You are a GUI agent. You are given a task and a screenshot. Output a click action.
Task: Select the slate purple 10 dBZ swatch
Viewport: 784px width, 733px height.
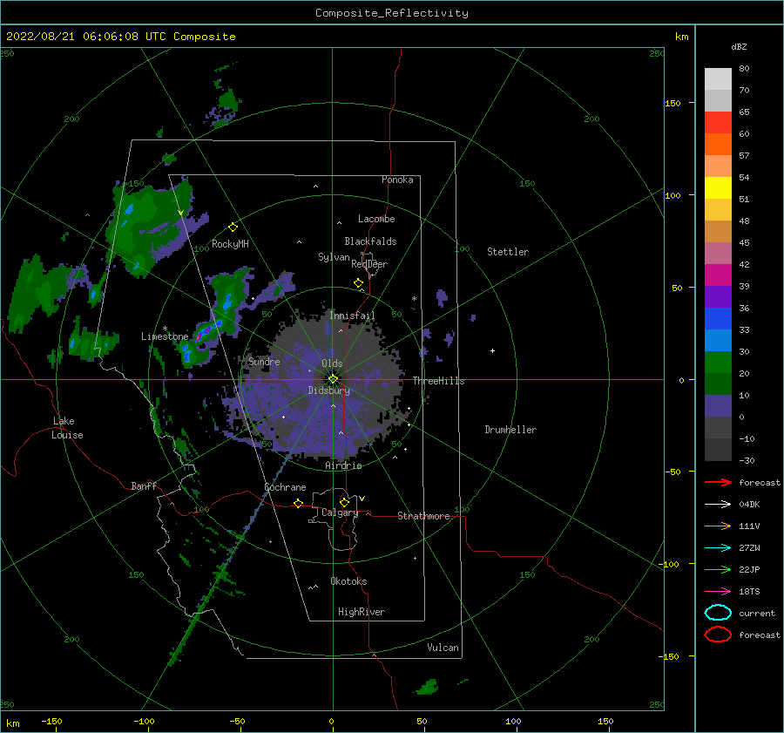(x=718, y=406)
